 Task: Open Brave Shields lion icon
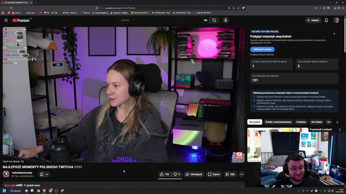point(244,8)
